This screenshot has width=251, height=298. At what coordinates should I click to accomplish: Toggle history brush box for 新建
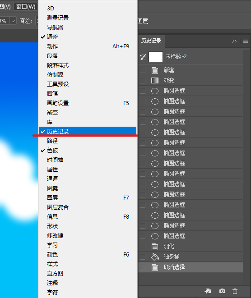tap(143, 70)
